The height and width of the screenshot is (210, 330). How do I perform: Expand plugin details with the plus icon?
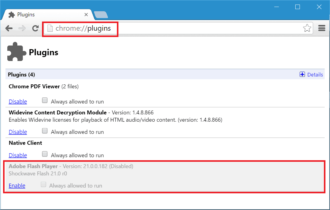click(302, 74)
